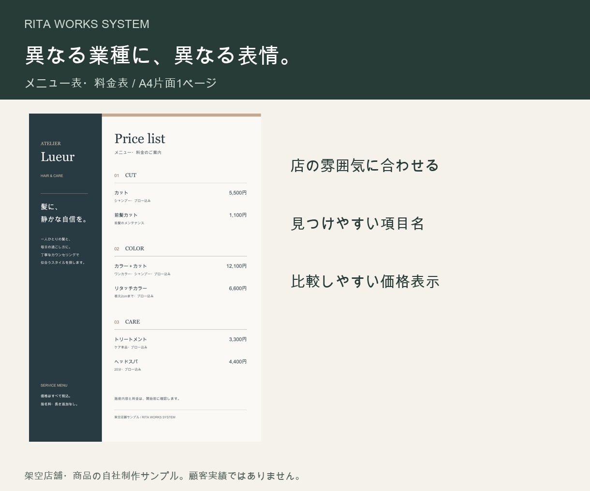Click the カラー＋カット menu item

131,266
